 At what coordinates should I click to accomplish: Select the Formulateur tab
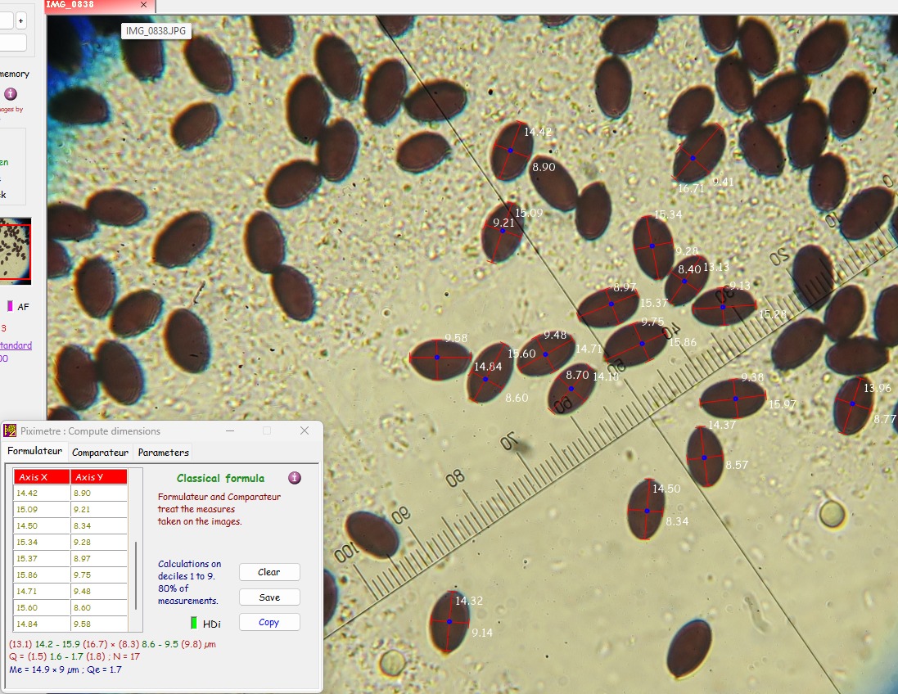[35, 451]
